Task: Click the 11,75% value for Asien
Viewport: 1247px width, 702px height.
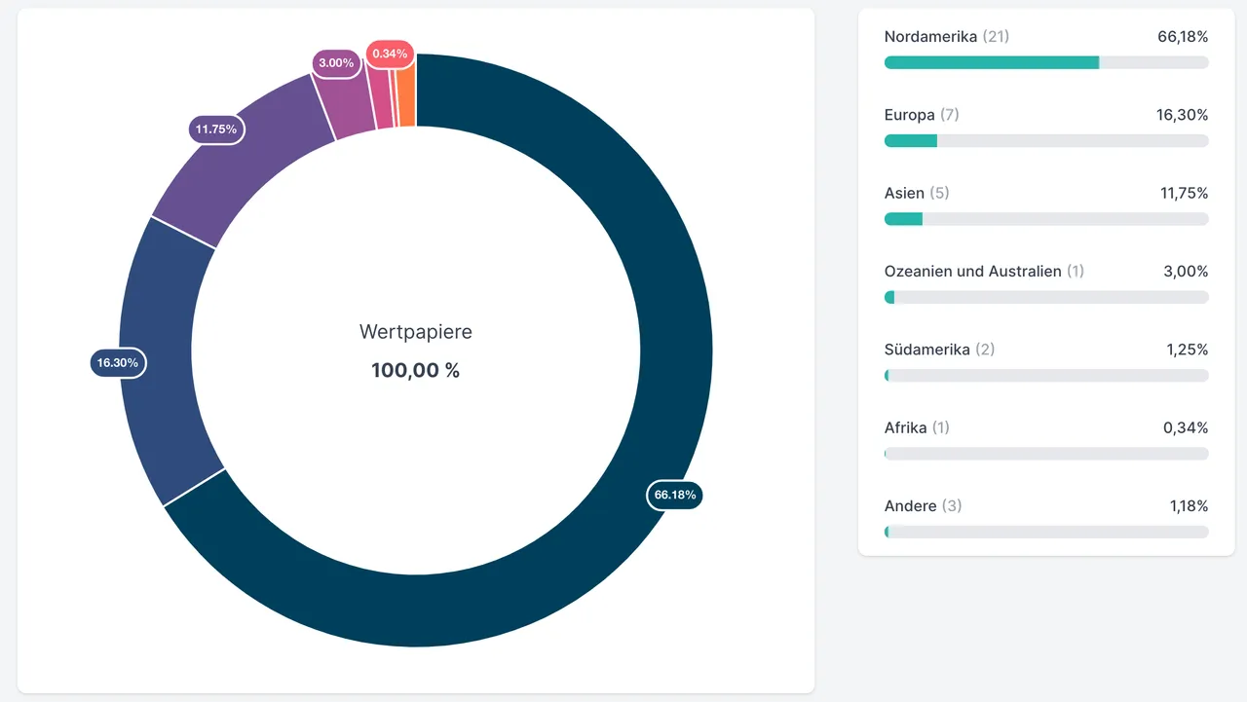Action: pos(1184,193)
